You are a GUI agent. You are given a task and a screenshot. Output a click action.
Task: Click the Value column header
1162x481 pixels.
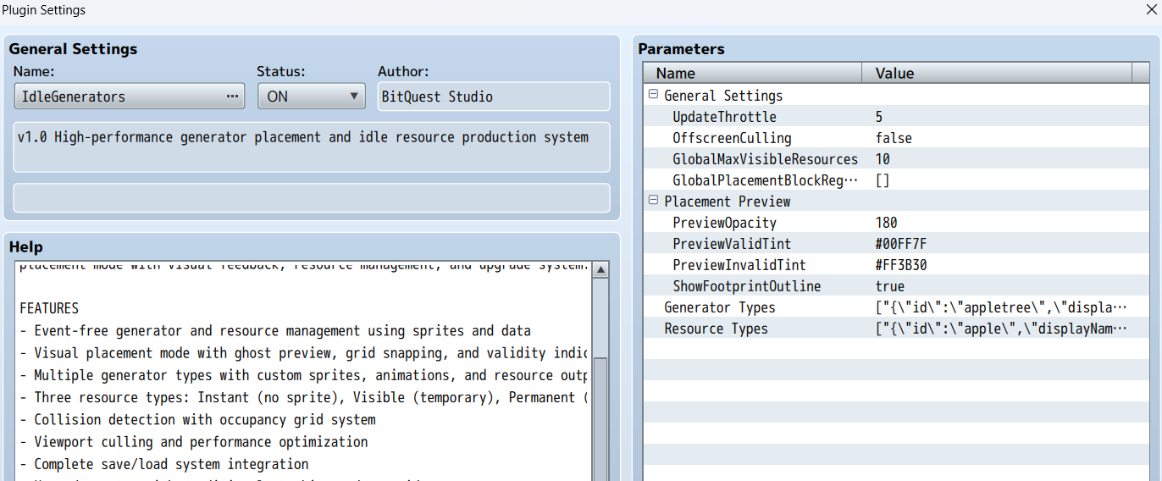pyautogui.click(x=996, y=74)
